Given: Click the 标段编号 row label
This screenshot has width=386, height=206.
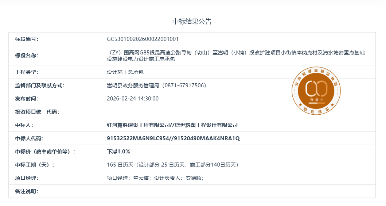Looking at the screenshot, I should pos(27,39).
